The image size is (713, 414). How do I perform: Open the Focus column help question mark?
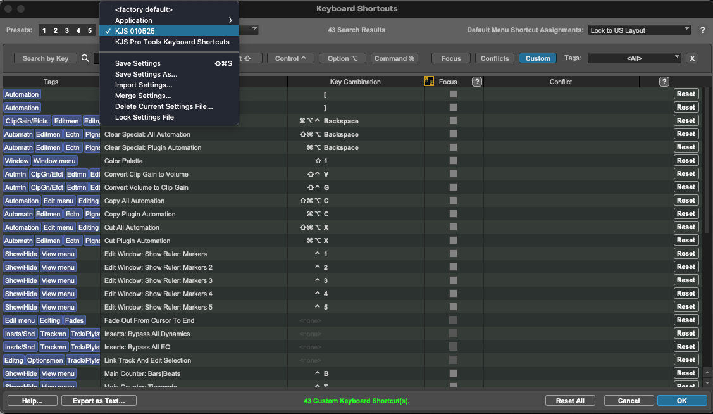[476, 82]
